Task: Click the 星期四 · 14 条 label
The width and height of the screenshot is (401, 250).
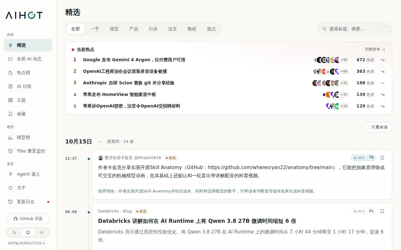Action: click(120, 142)
